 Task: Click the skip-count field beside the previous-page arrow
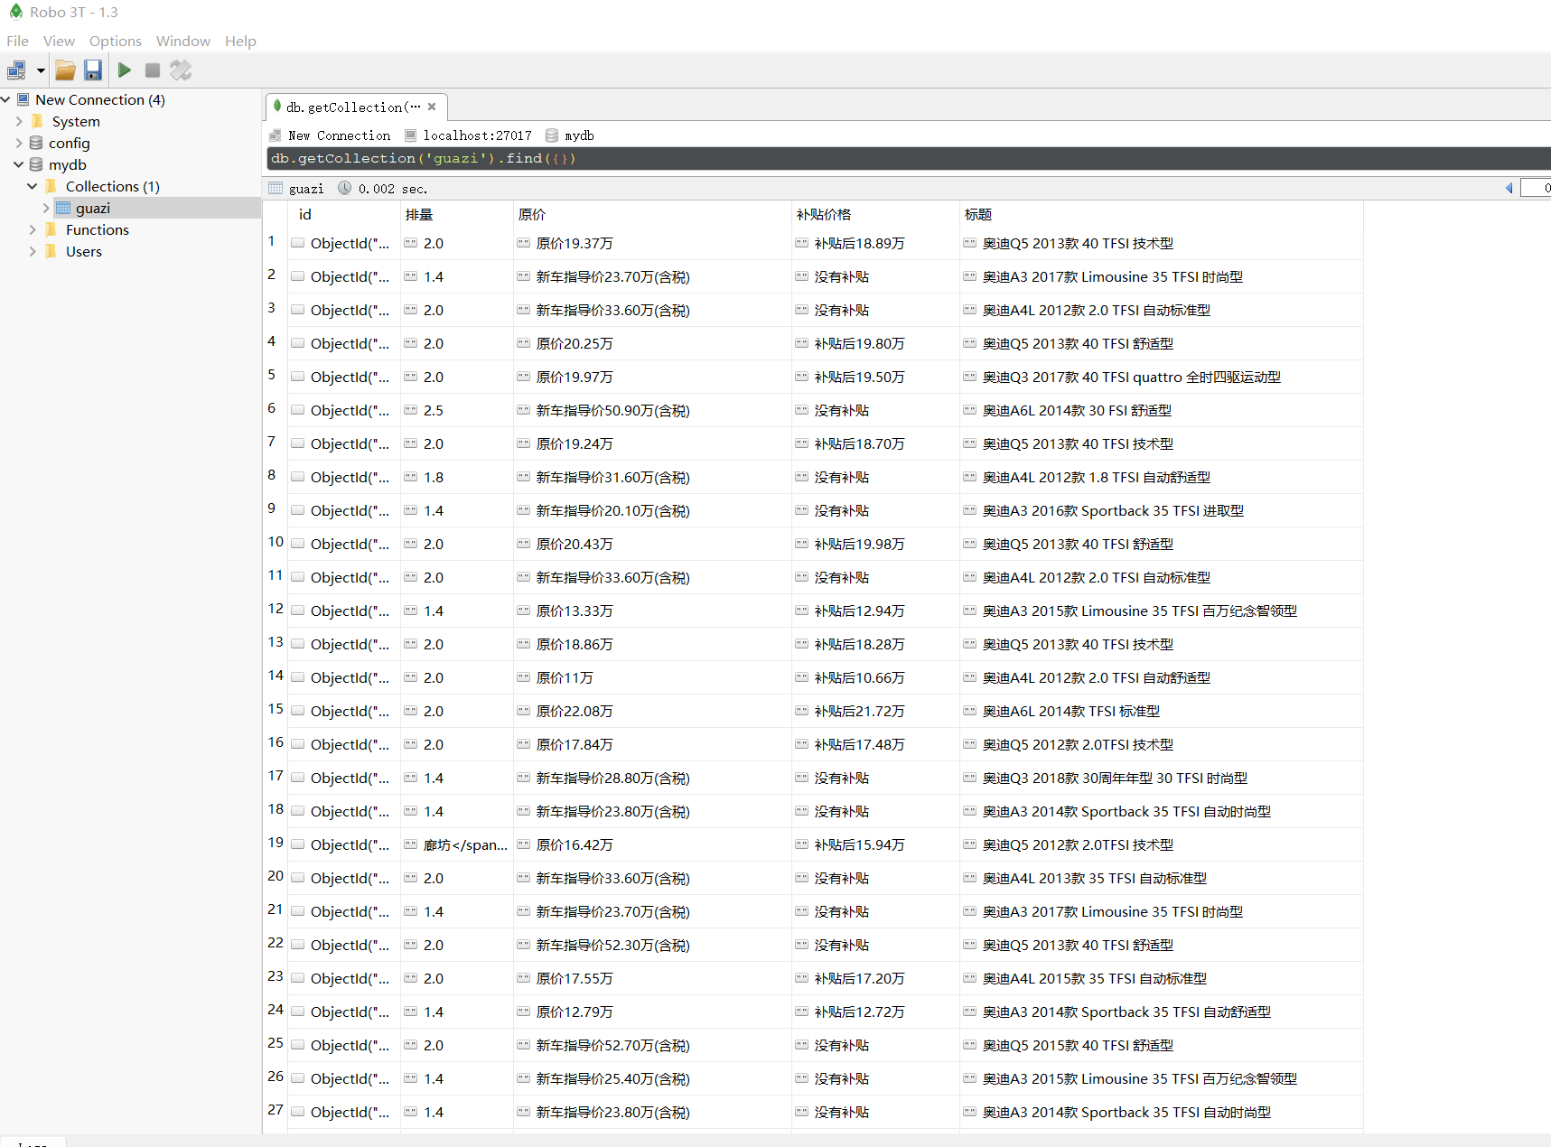pyautogui.click(x=1536, y=188)
